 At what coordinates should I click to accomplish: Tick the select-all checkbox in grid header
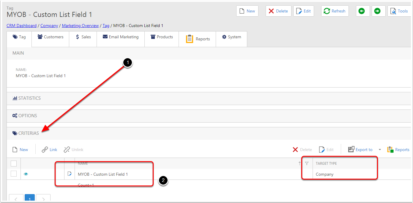point(14,163)
